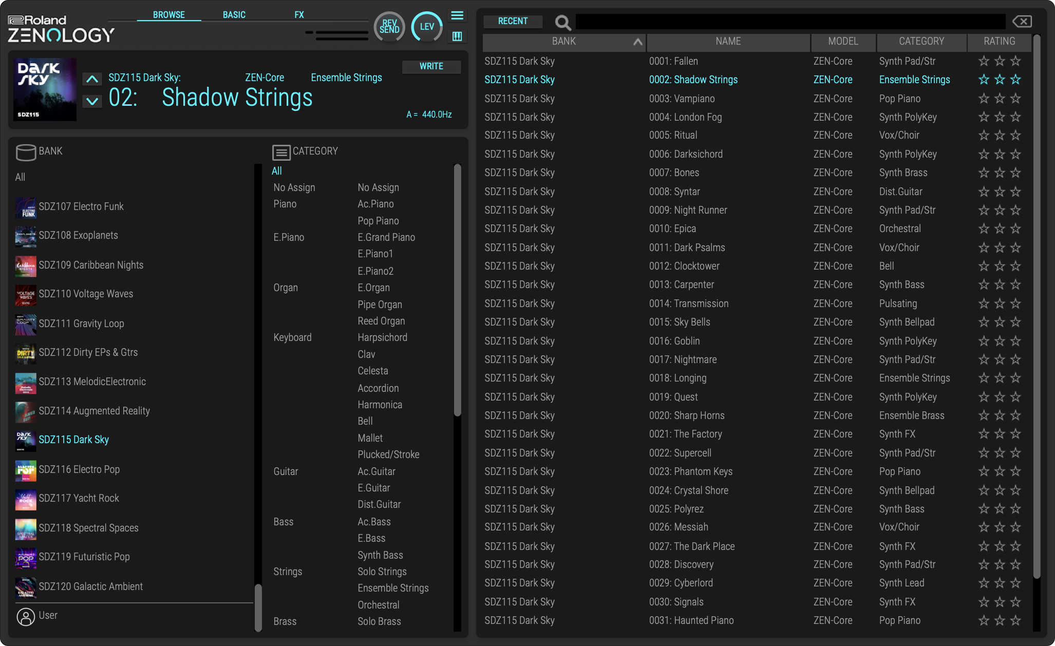Filter by Ensemble Strings in category list
The height and width of the screenshot is (646, 1055).
coord(393,588)
